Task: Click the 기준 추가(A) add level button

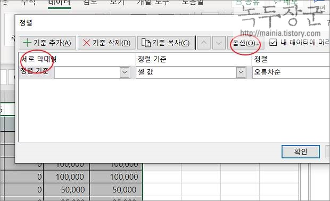Action: [x=47, y=43]
